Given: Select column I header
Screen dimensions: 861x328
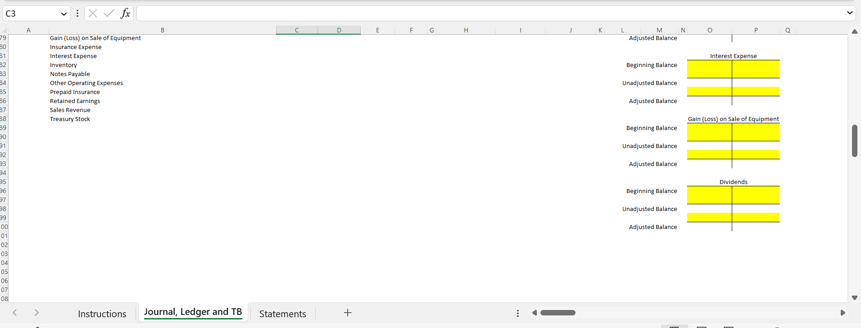Looking at the screenshot, I should coord(521,30).
